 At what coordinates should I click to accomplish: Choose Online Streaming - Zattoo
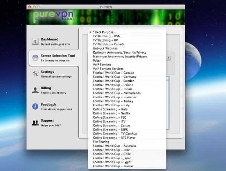(x=127, y=125)
